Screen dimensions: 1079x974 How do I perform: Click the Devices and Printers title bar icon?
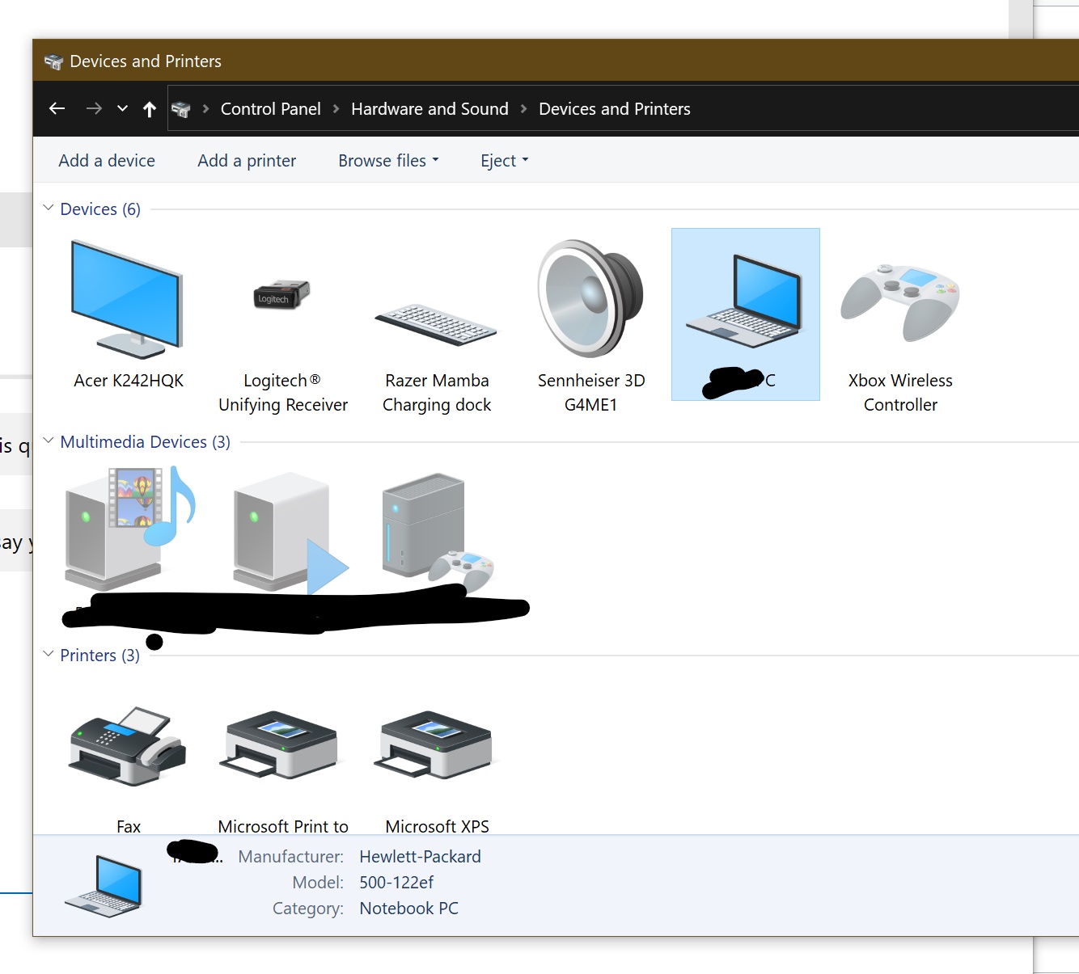tap(53, 61)
